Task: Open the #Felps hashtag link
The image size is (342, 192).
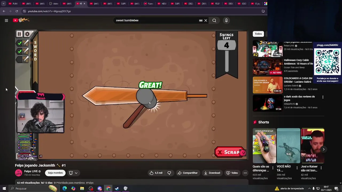Action: 90,183
